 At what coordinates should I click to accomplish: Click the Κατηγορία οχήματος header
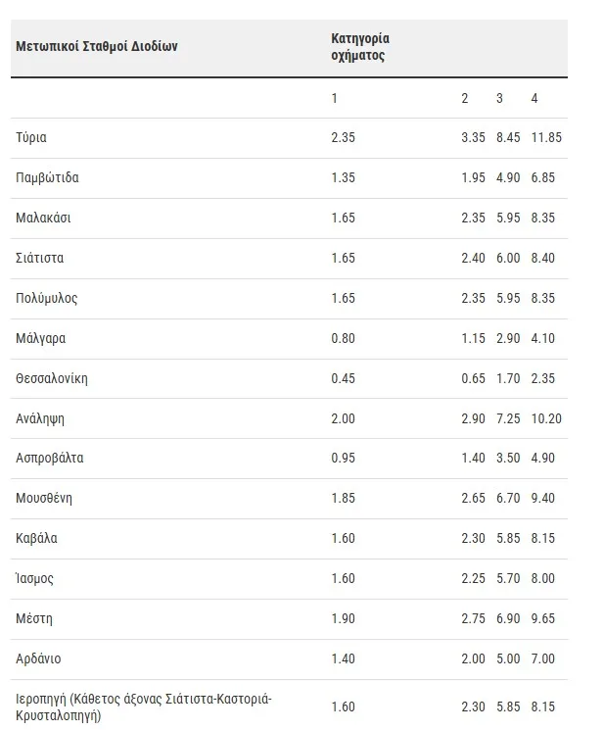(360, 47)
